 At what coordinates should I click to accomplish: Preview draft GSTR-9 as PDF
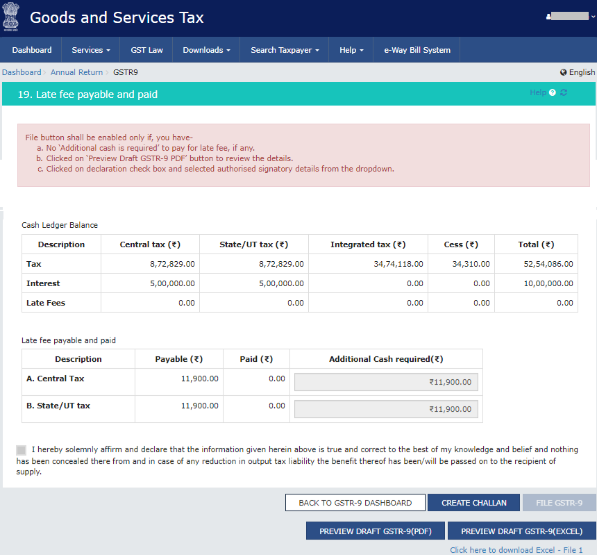(375, 531)
